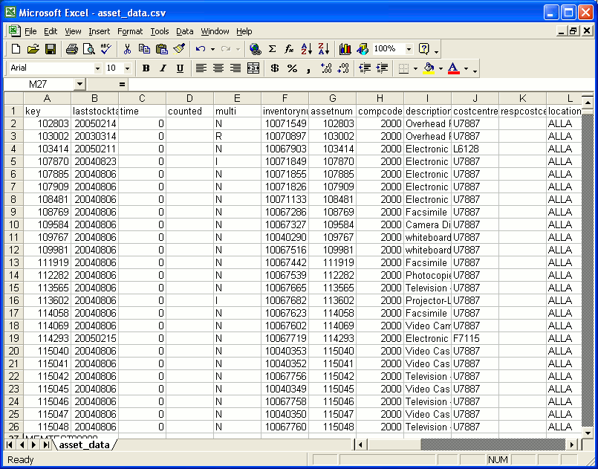This screenshot has width=598, height=469.
Task: Toggle italic formatting
Action: [x=162, y=68]
